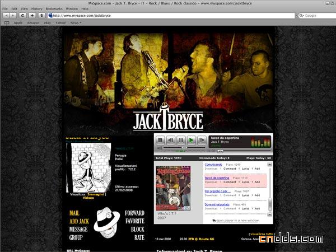Click the address bar URL field
This screenshot has height=252, width=336.
(171, 16)
